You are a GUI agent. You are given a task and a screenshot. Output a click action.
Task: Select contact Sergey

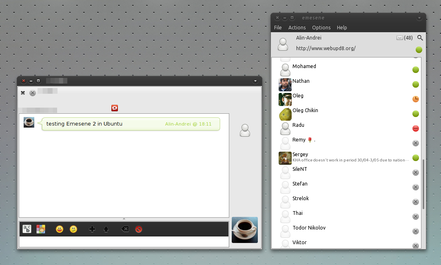coord(346,158)
